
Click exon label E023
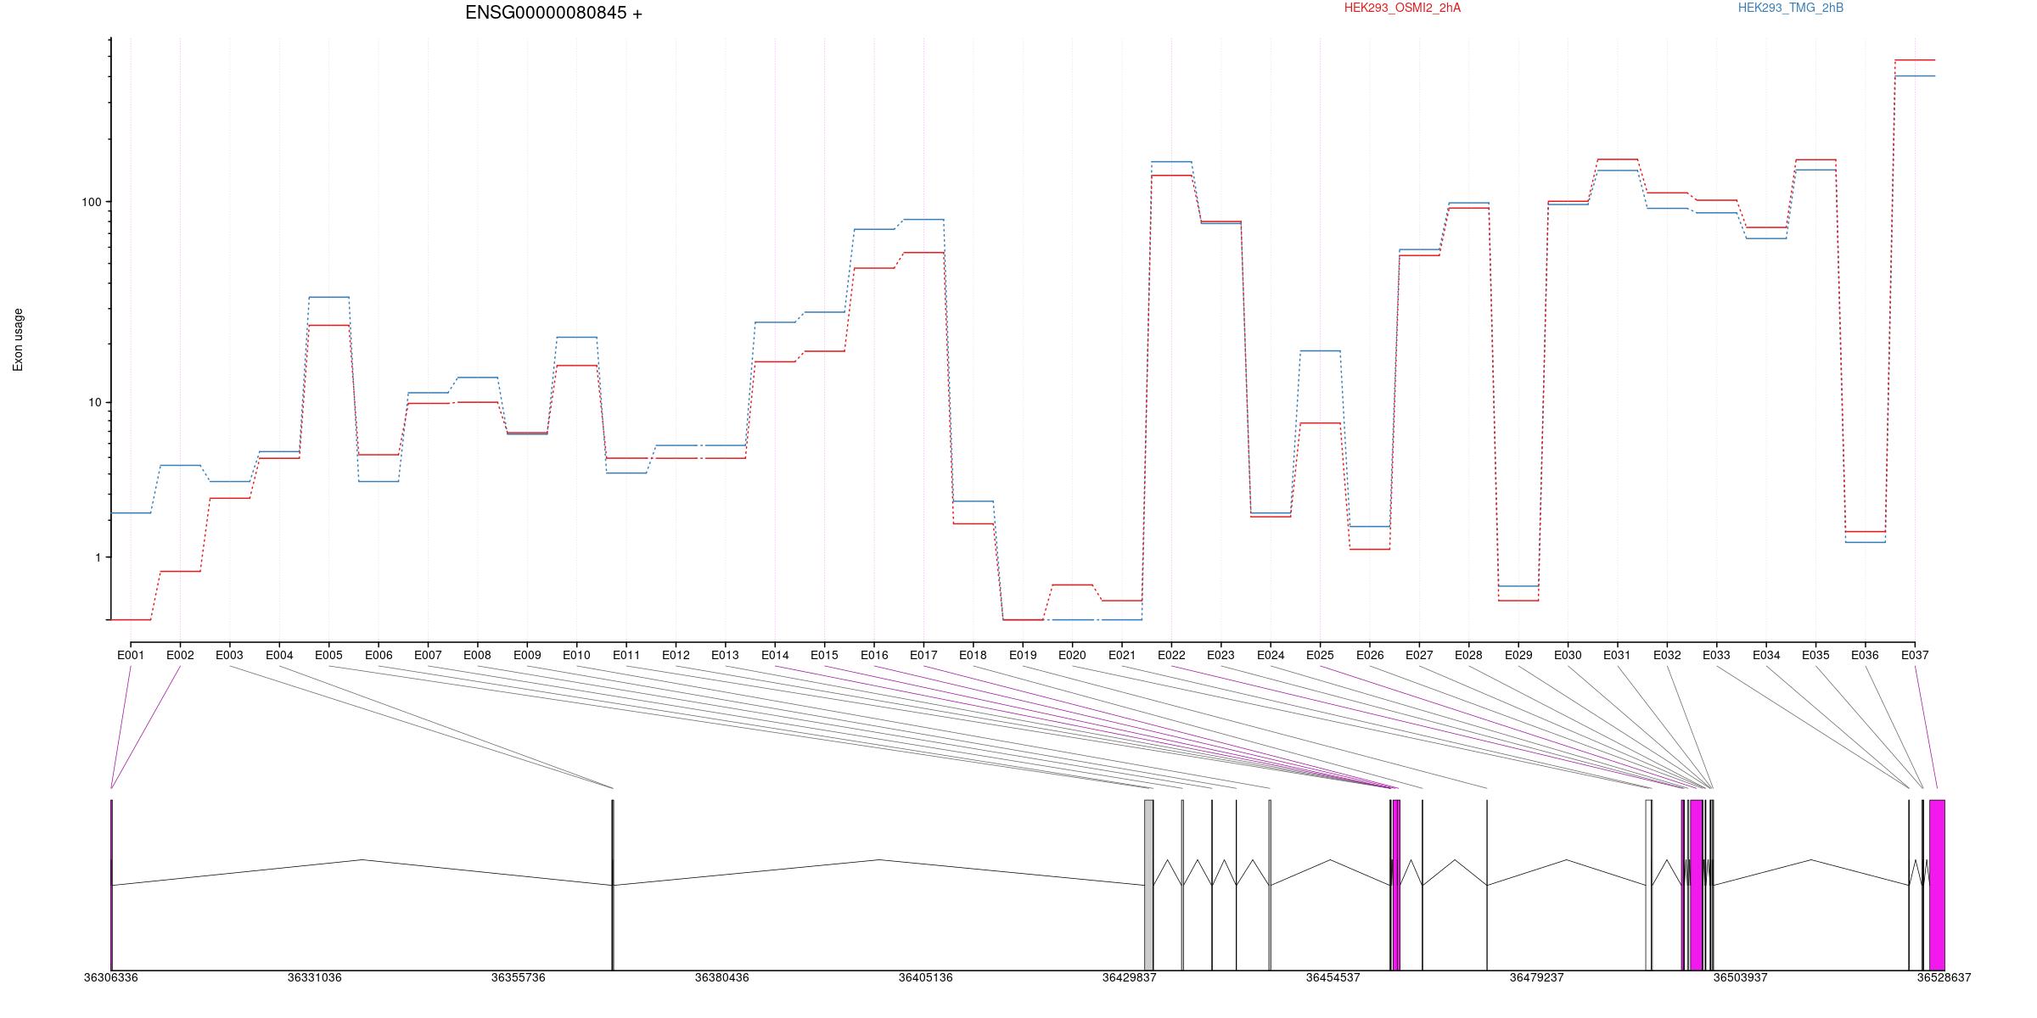[1221, 655]
